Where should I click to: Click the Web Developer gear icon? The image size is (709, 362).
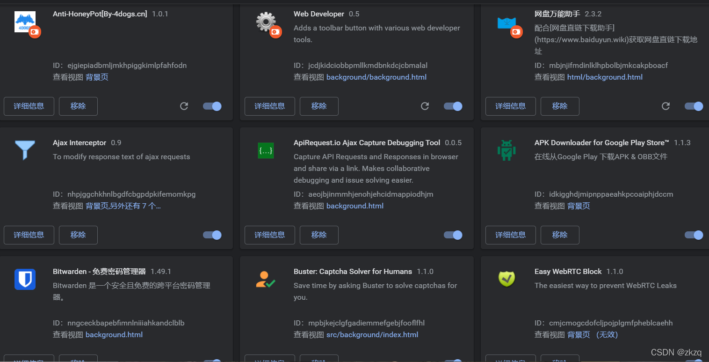tap(266, 22)
